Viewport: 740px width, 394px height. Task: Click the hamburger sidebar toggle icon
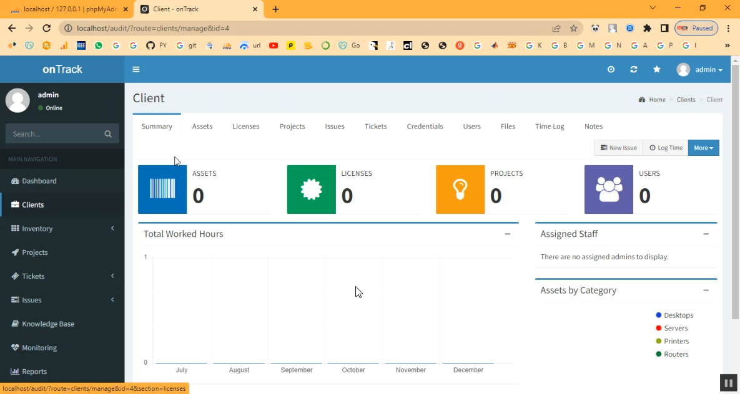[x=136, y=69]
